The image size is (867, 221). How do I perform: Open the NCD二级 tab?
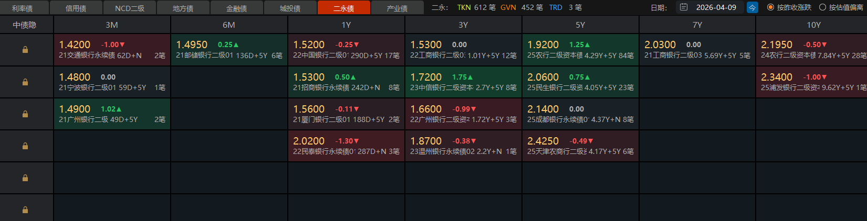(130, 8)
